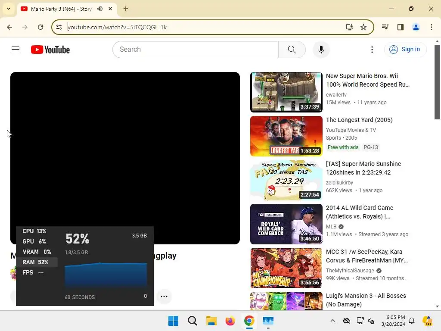Open New Super Mario Bros. Wii thumbnail
The width and height of the screenshot is (441, 331).
pos(286,92)
